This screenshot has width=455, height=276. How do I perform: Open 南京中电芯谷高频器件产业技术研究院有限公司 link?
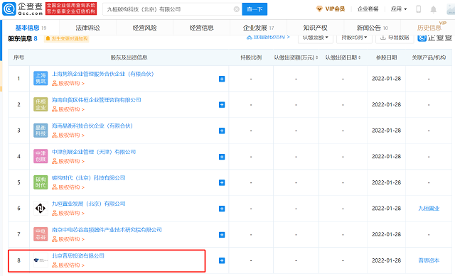coord(107,230)
